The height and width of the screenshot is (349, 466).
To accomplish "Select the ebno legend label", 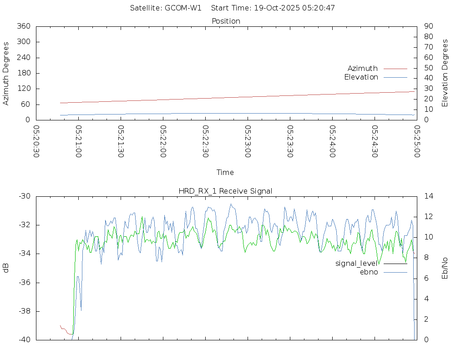I will coord(369,272).
